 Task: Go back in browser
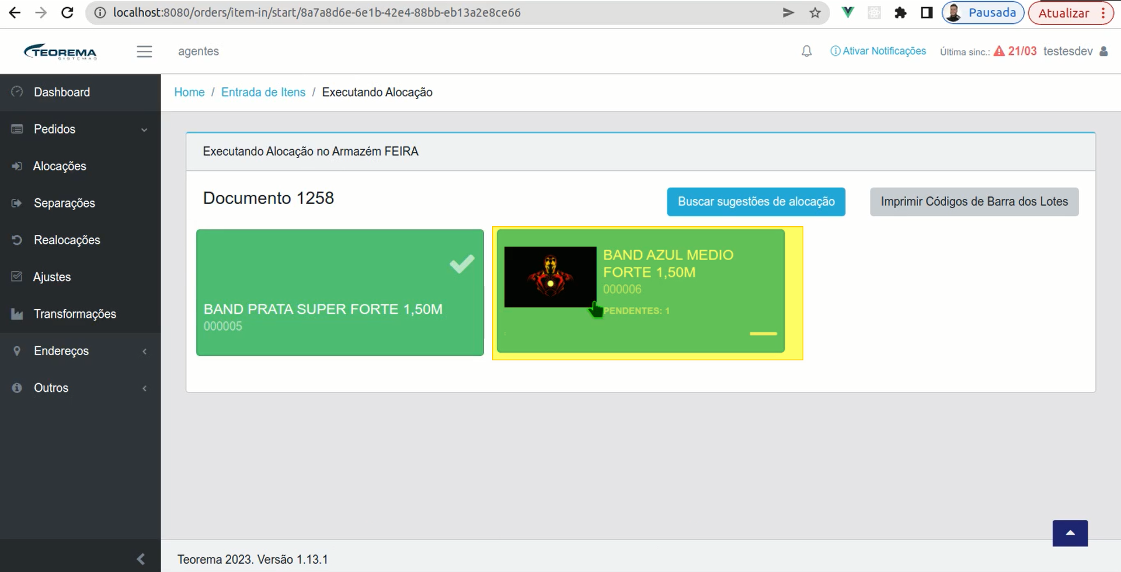coord(15,13)
